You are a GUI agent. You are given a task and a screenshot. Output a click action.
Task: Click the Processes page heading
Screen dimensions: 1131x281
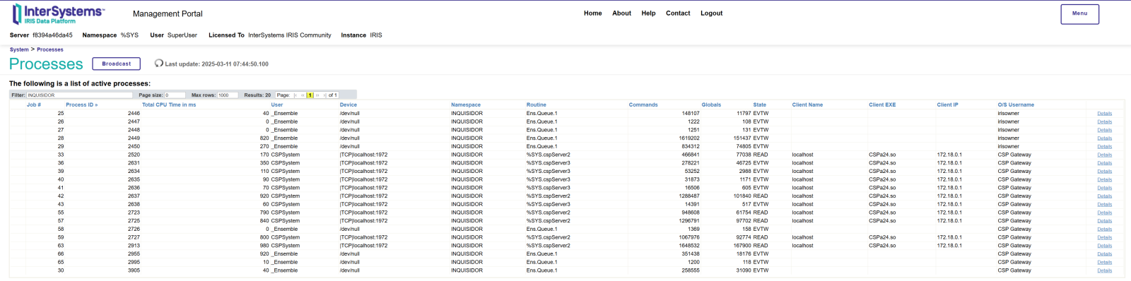pyautogui.click(x=46, y=64)
